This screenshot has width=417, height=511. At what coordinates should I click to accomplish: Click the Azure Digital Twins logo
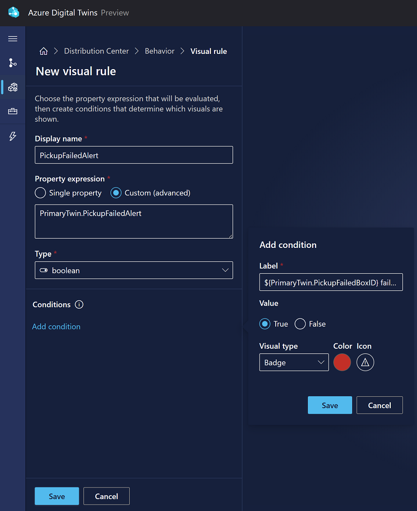(x=14, y=12)
